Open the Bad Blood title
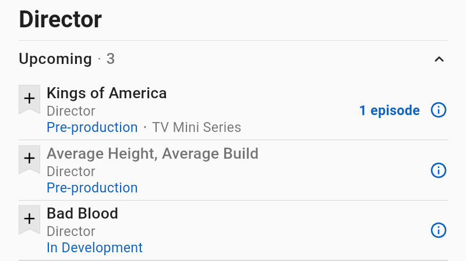Screen dimensions: 466x261 [82, 213]
